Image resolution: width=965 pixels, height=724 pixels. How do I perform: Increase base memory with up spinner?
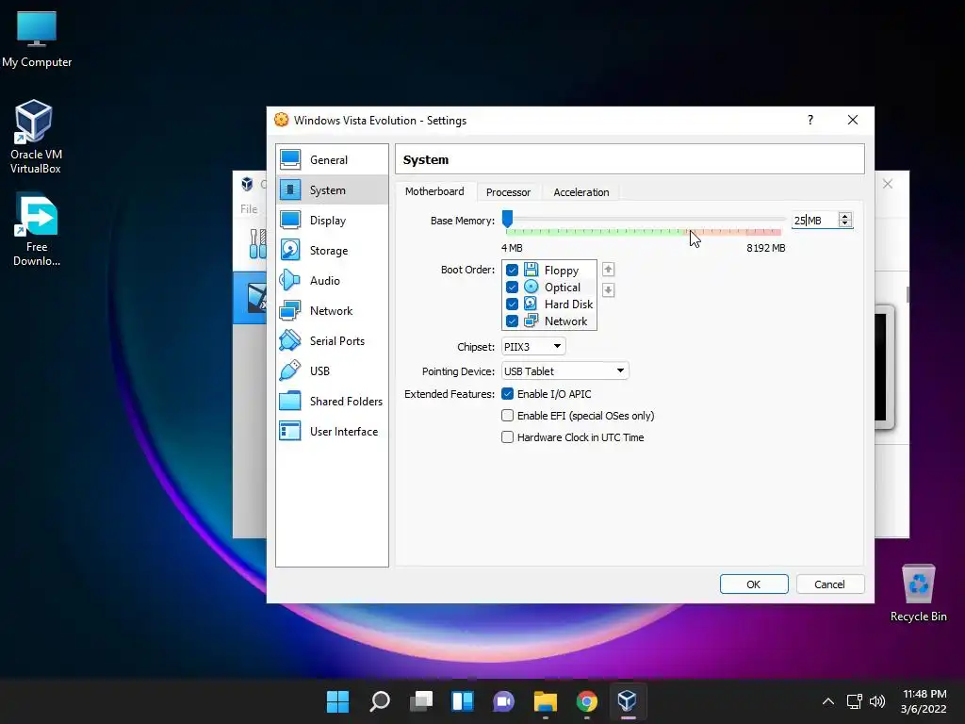845,216
